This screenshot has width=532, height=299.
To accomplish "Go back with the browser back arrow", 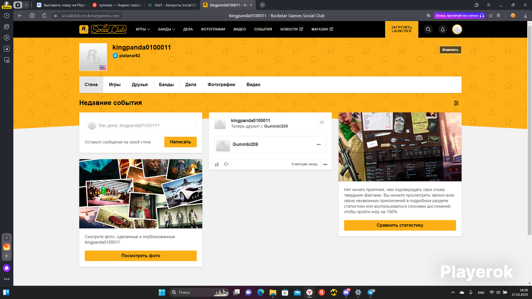I will (x=20, y=16).
